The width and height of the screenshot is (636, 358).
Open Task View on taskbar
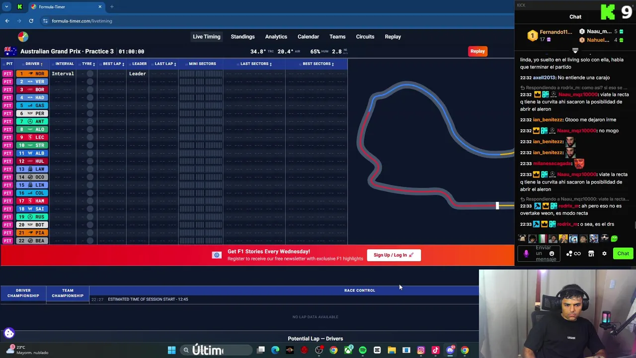pos(261,351)
